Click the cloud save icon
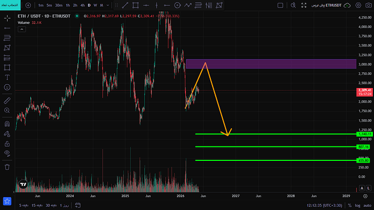Screen dimensions: 374x210 (x=347, y=5)
